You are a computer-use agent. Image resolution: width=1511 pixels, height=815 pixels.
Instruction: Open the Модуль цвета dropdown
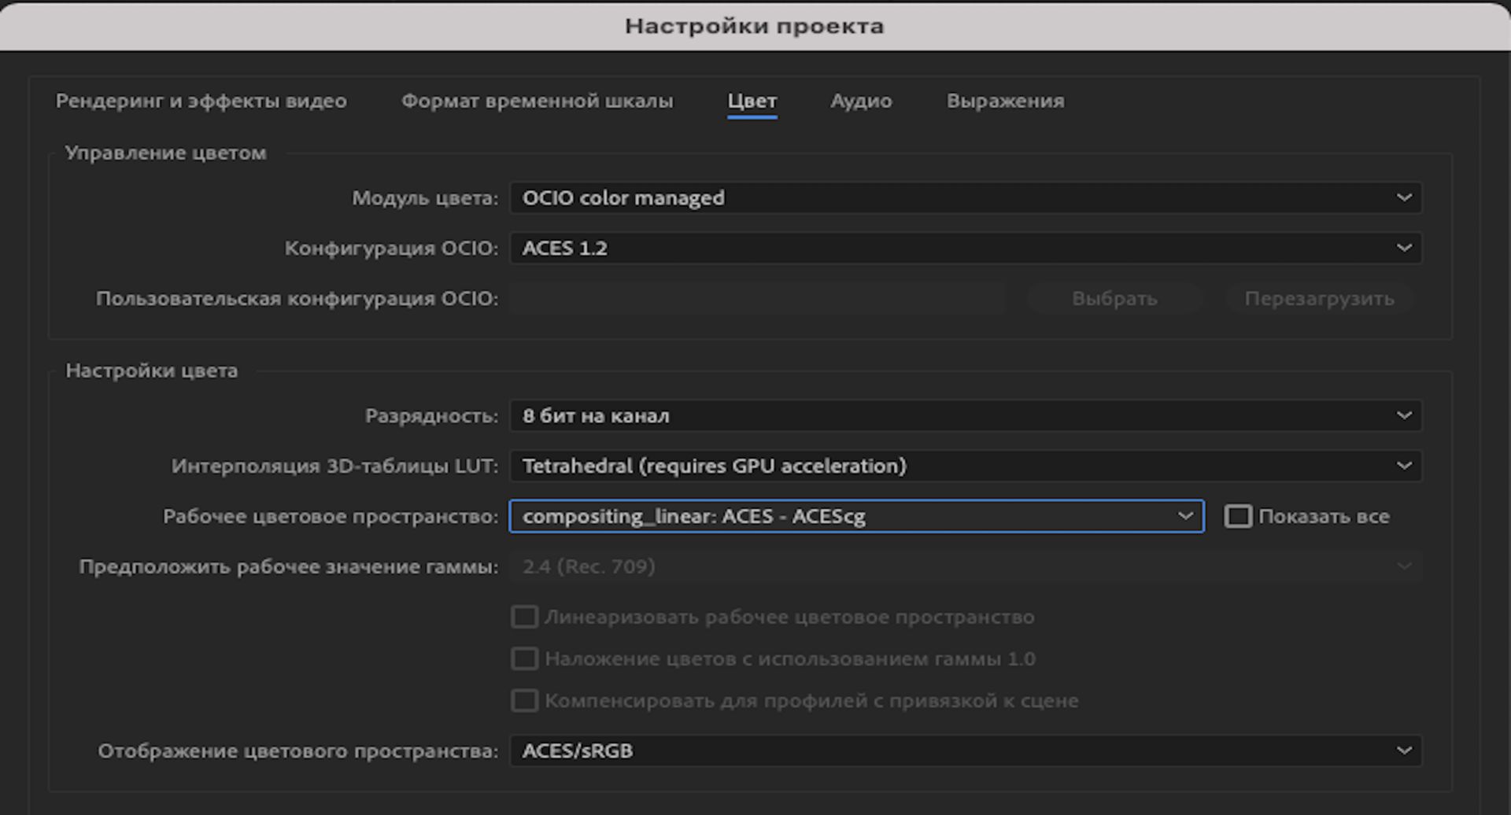pyautogui.click(x=965, y=197)
